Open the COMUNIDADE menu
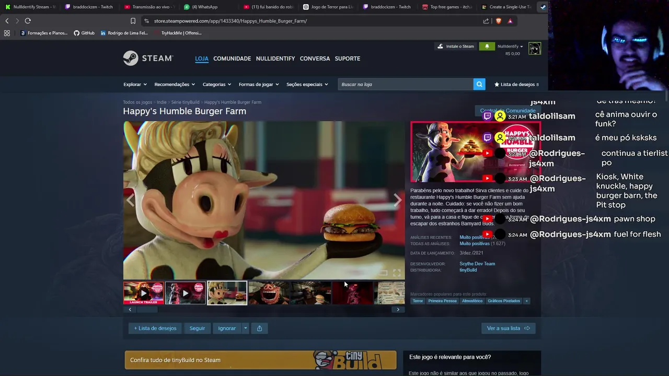Viewport: 669px width, 376px height. pyautogui.click(x=232, y=58)
